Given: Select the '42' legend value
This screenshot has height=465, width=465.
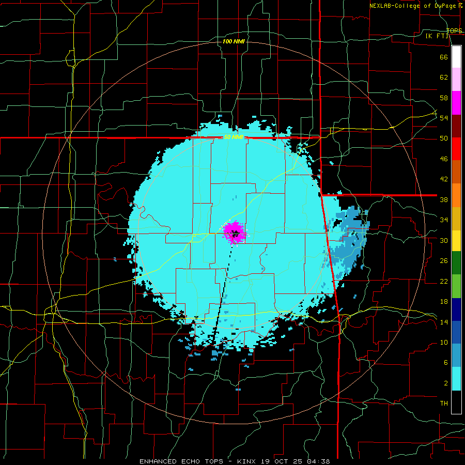Looking at the screenshot, I should pos(444,179).
